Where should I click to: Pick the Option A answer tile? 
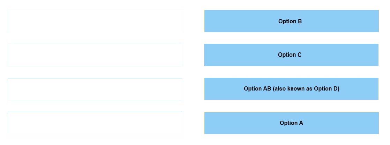tap(291, 123)
